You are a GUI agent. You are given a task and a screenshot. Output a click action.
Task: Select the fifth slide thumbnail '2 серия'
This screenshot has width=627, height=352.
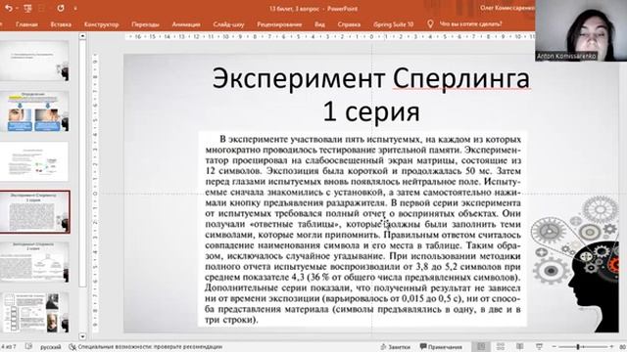click(34, 262)
